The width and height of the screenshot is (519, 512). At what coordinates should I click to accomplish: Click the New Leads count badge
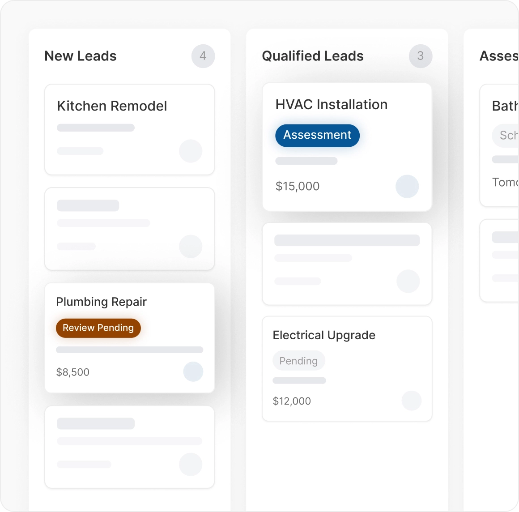203,56
